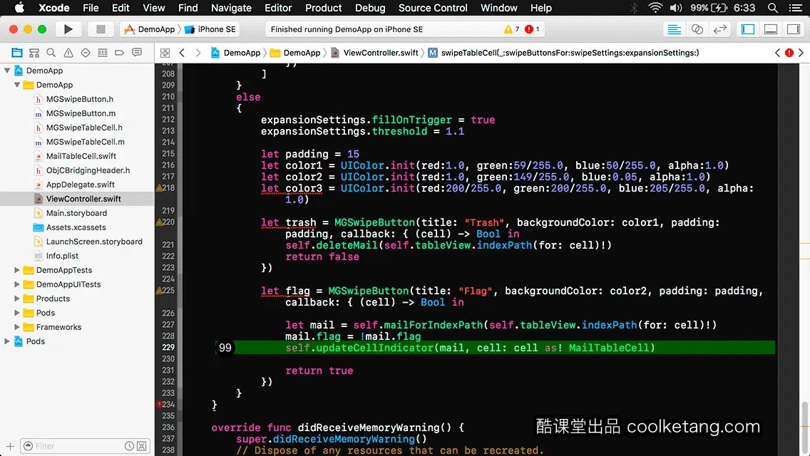Stop the running scheme
Screen dimensions: 810x456
(x=101, y=29)
